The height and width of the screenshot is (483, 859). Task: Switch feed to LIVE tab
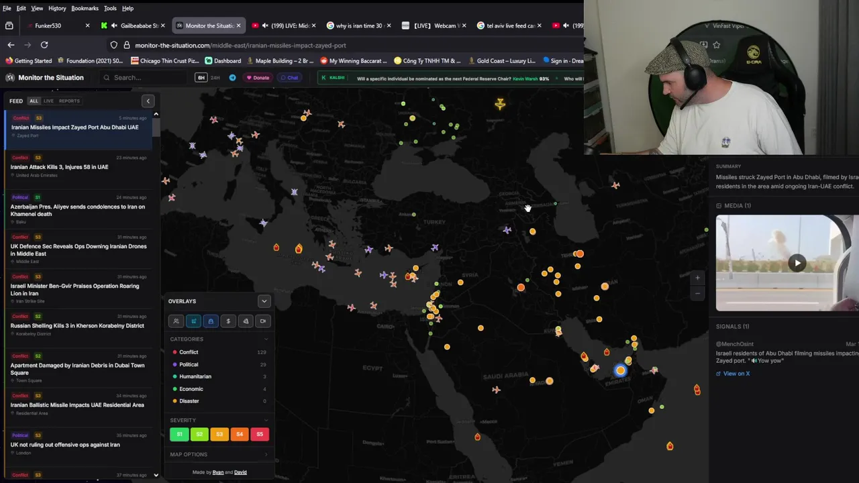pyautogui.click(x=48, y=101)
